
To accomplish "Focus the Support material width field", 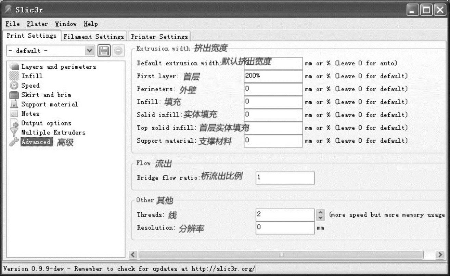I will tap(273, 141).
